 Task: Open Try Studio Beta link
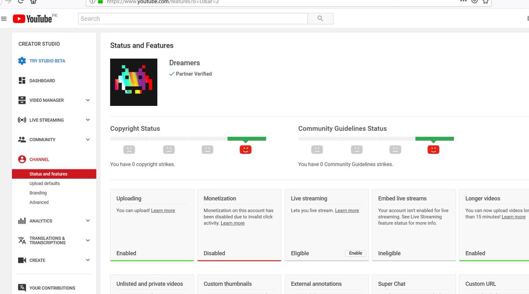point(47,61)
